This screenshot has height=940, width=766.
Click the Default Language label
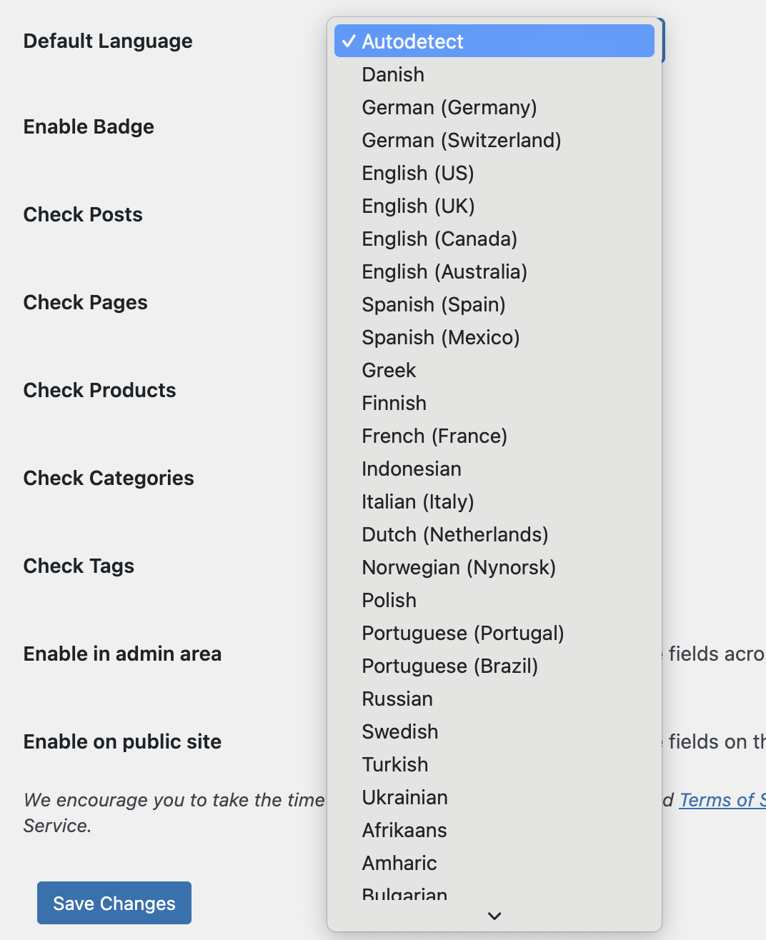(108, 41)
